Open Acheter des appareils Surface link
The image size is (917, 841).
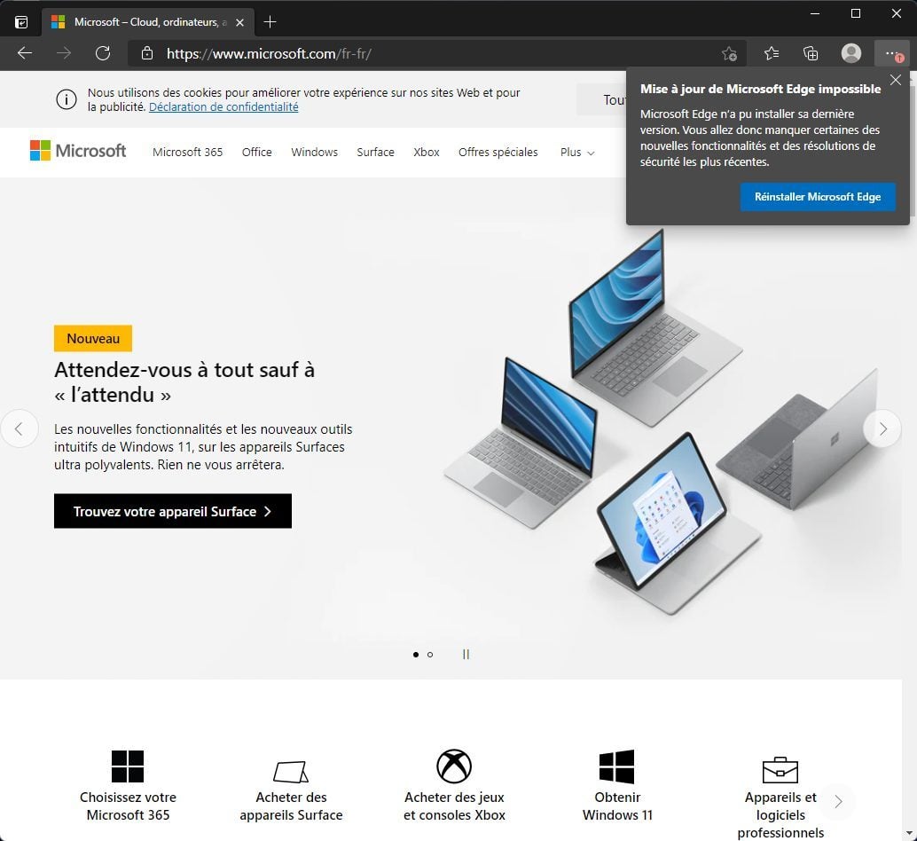coord(291,806)
